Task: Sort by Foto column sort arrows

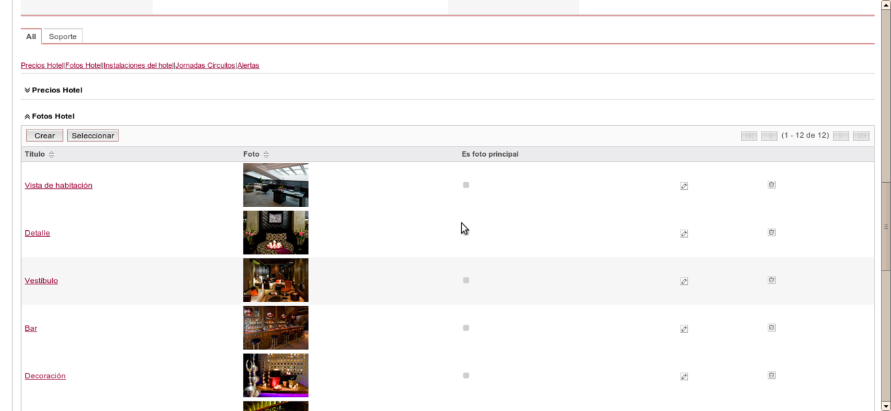Action: click(x=266, y=155)
